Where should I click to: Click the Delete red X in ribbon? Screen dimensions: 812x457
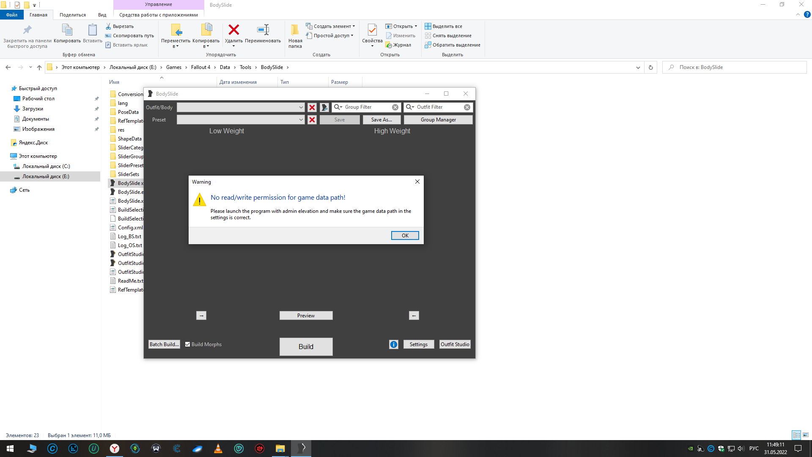233,30
